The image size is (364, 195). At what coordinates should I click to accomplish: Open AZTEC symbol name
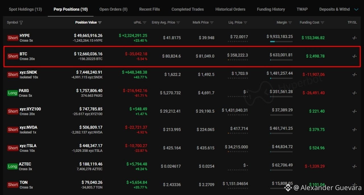(25, 164)
